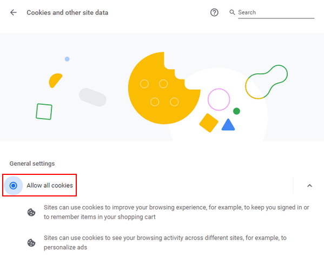This screenshot has width=324, height=258.
Task: Go back using the left arrow
Action: [x=14, y=12]
